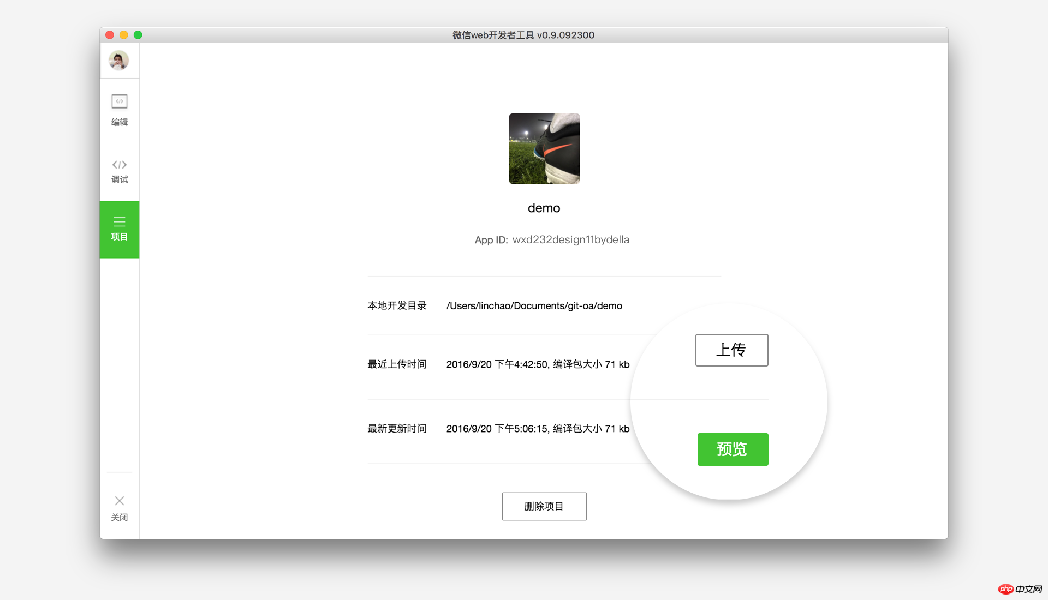
Task: Click the 编辑 (Edit) icon in sidebar
Action: click(x=120, y=108)
